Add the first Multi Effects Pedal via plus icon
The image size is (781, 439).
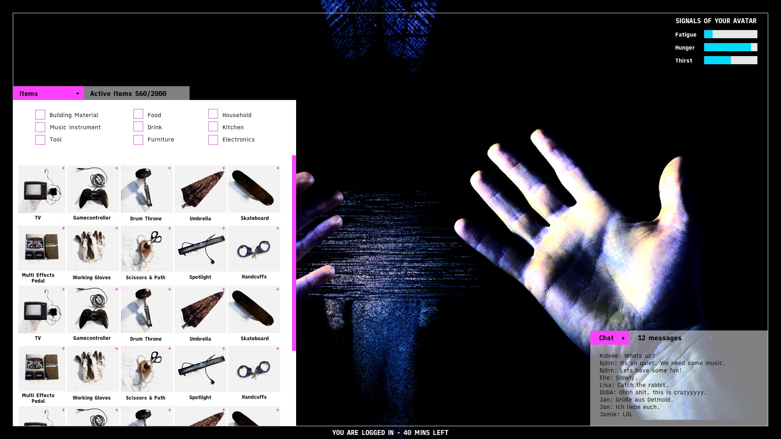click(x=63, y=228)
